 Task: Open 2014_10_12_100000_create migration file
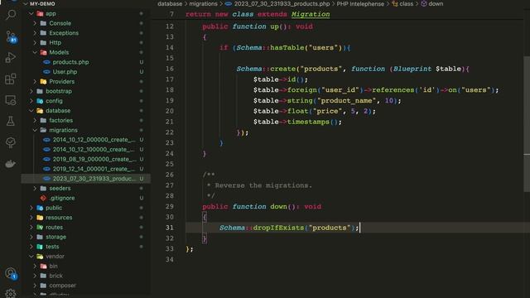(94, 150)
